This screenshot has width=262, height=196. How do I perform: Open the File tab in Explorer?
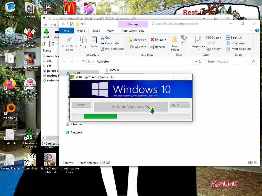(67, 31)
